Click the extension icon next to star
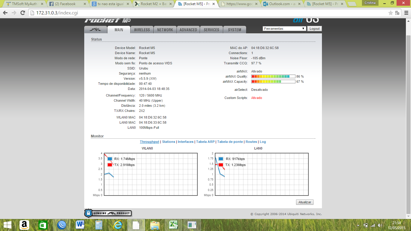 pos(397,13)
